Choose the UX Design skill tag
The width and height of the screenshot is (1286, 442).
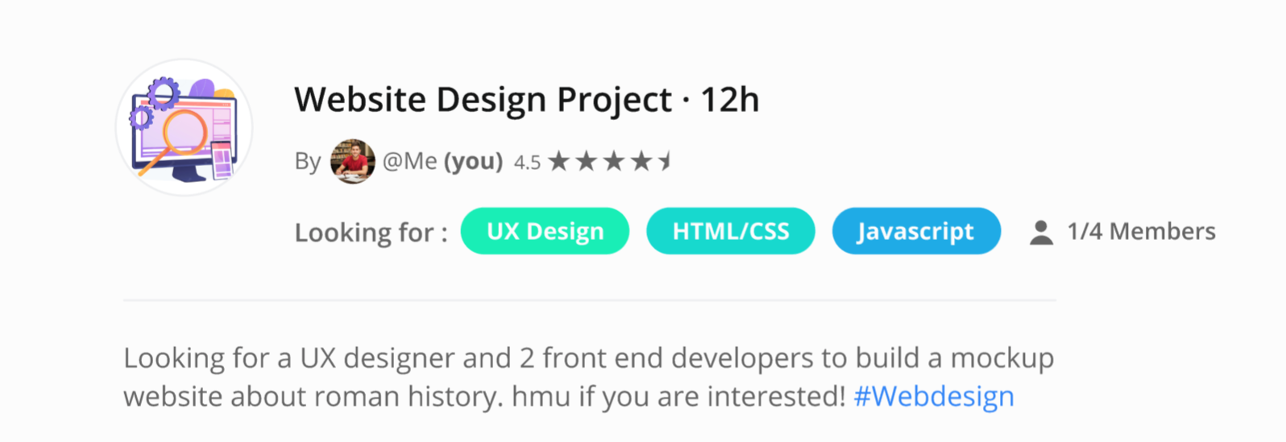545,231
